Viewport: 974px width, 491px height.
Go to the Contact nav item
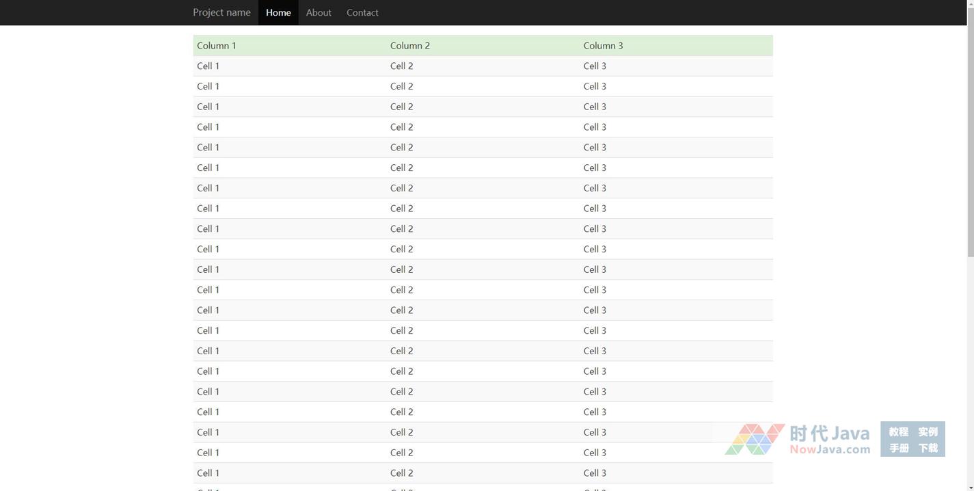(362, 12)
